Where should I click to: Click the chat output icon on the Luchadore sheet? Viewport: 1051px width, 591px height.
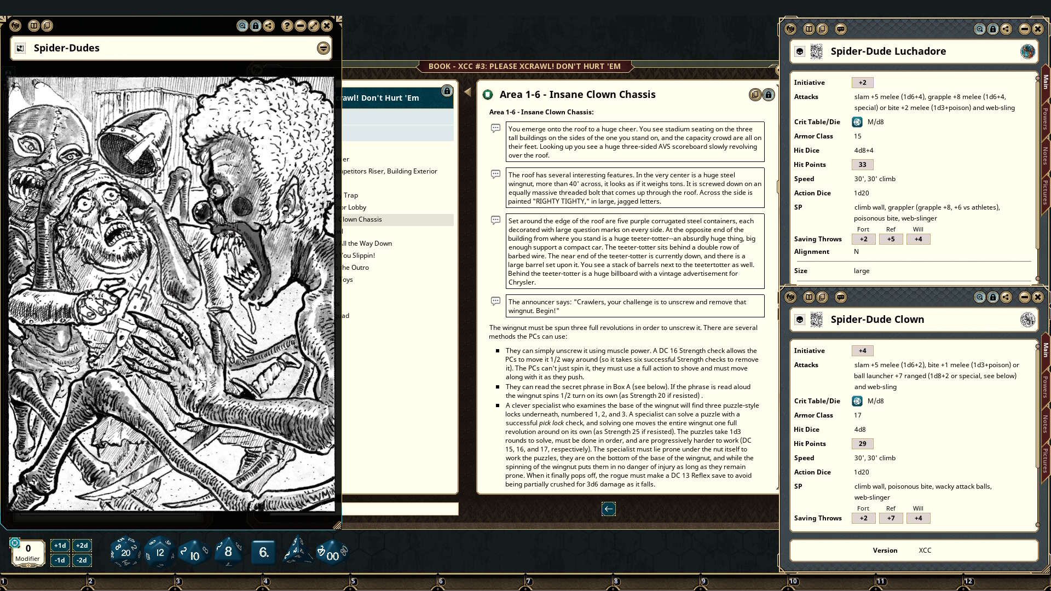pyautogui.click(x=841, y=29)
